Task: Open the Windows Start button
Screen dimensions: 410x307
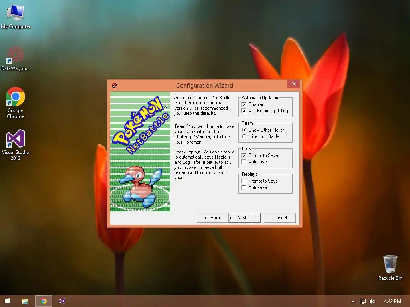Action: tap(7, 301)
